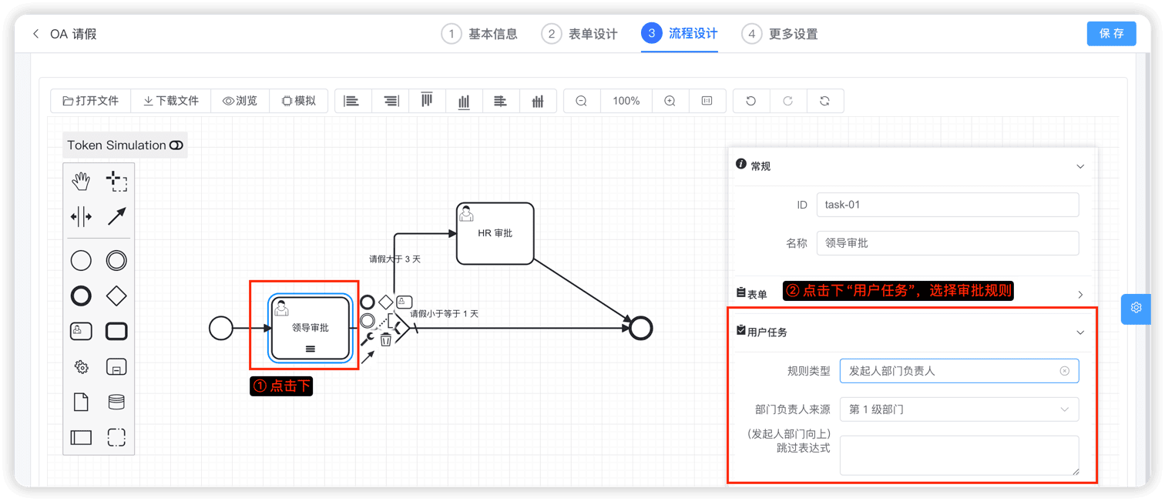Screen dimensions: 1165x501
Task: Activate the global connect arrow tool
Action: 116,217
